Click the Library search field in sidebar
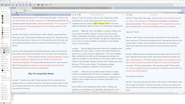Viewport: 185px width, 104px height. (x=5, y=8)
